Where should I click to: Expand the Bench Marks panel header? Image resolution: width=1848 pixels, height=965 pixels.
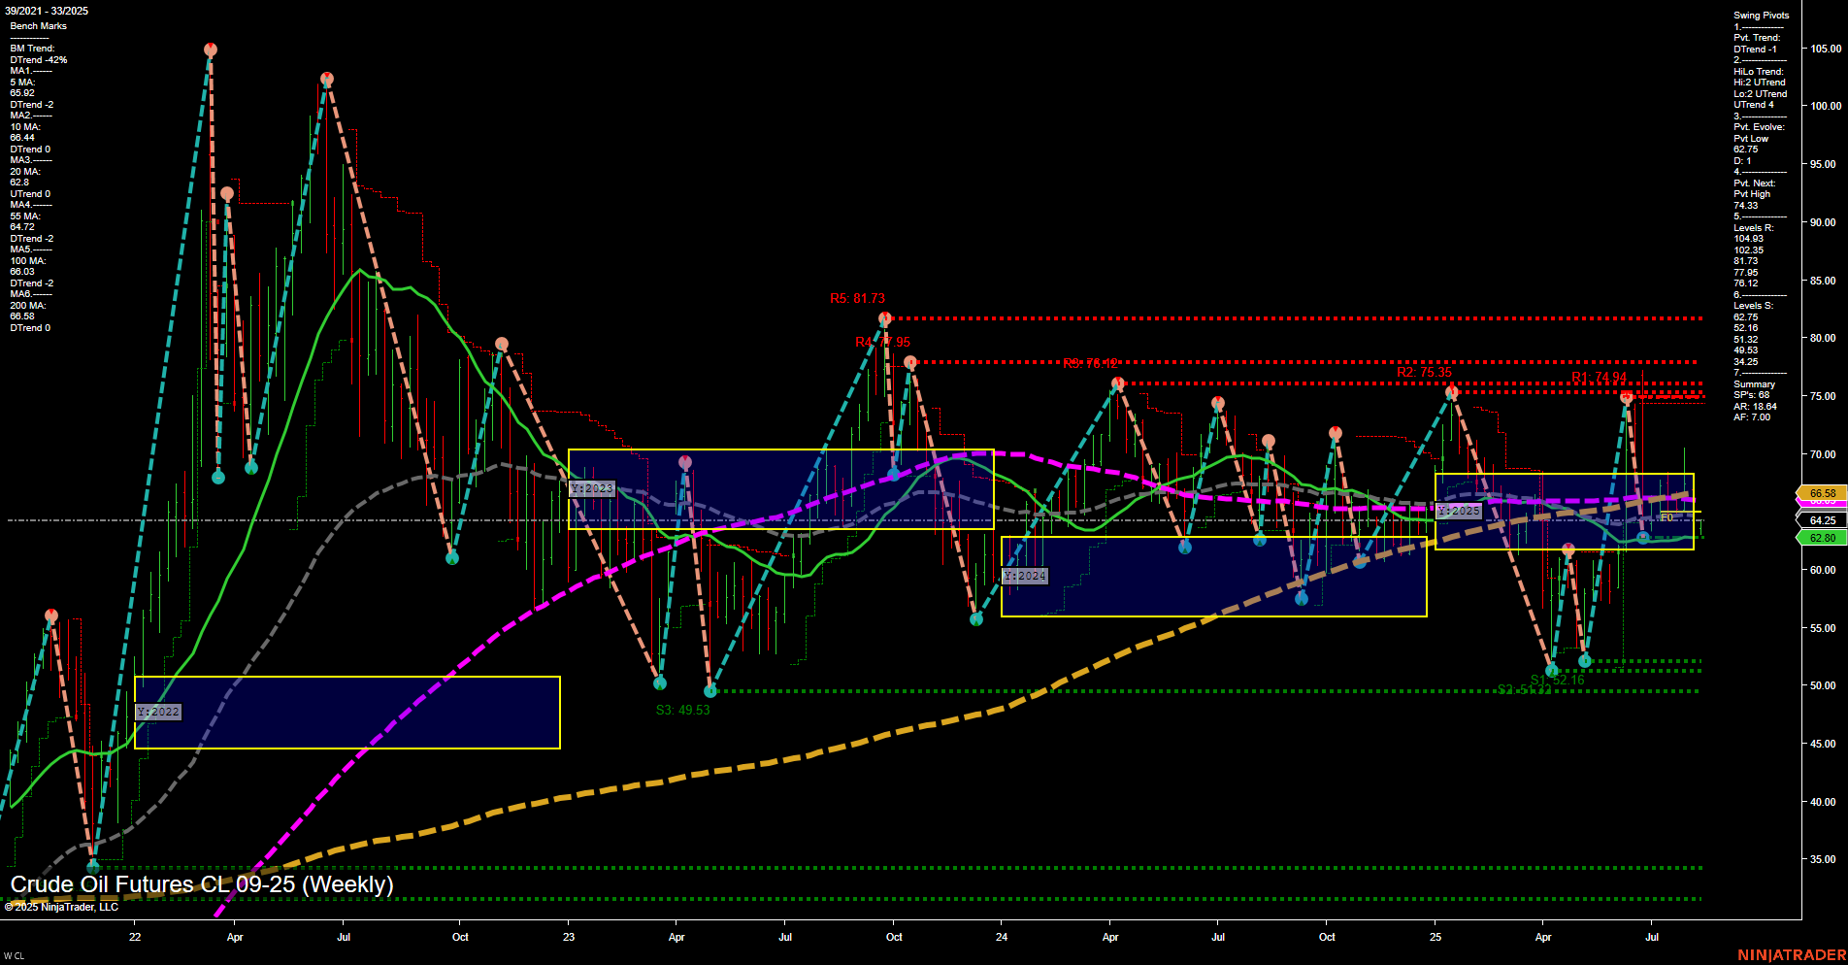coord(38,26)
